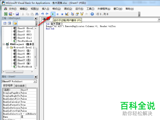Click the EnableCalculation True value

pos(28,102)
